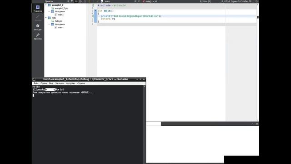
Task: Click the line and column indicator
Action: click(241, 1)
